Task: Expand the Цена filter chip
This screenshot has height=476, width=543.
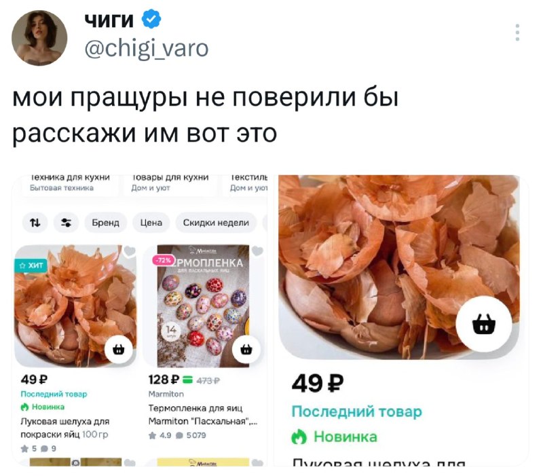Action: pyautogui.click(x=151, y=223)
